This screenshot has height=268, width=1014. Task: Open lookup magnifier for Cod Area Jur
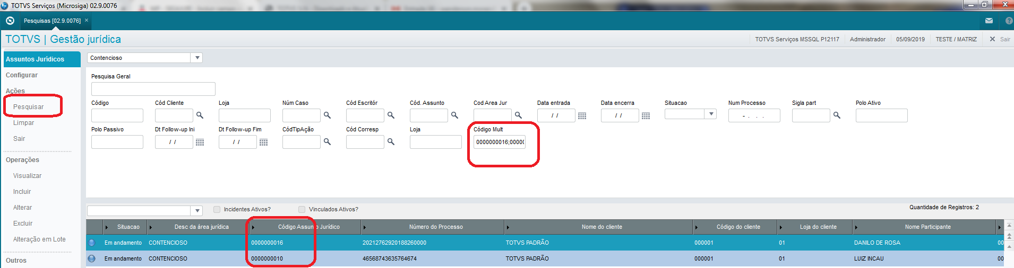pos(518,115)
